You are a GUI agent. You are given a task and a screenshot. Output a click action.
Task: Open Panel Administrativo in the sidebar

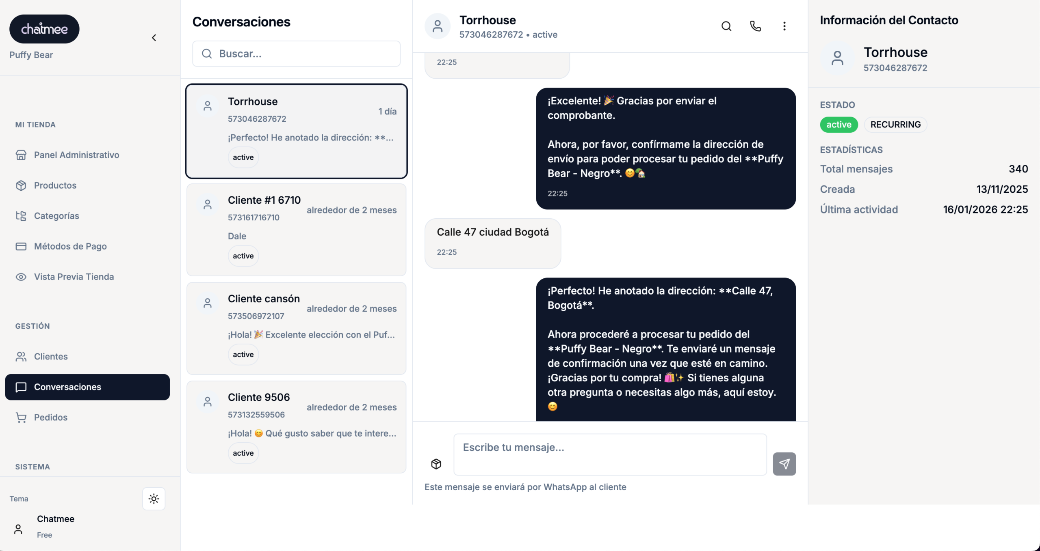click(76, 155)
